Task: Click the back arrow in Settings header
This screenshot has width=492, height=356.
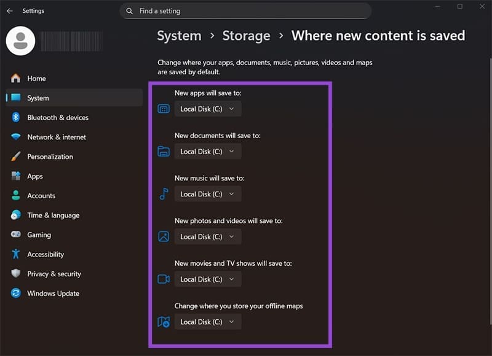Action: pyautogui.click(x=9, y=11)
